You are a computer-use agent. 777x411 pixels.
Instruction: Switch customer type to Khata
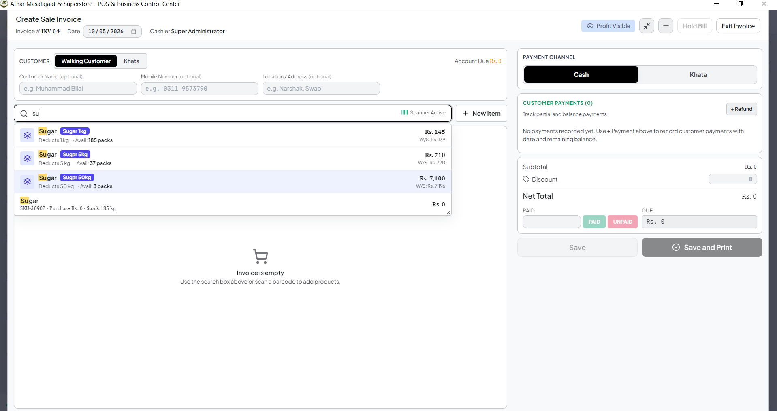point(132,61)
